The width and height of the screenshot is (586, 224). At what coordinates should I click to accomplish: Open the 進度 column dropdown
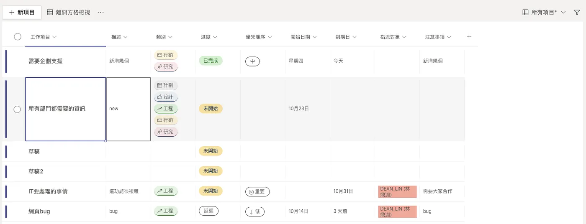pos(209,37)
